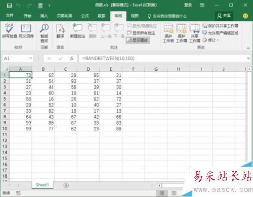Collapse the ribbon with the chevron

click(x=248, y=48)
